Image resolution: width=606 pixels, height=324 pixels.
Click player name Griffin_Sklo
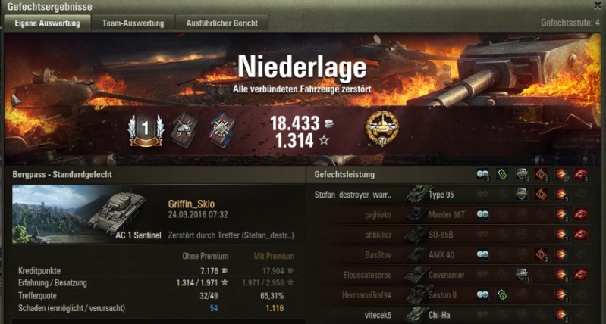[x=191, y=204]
